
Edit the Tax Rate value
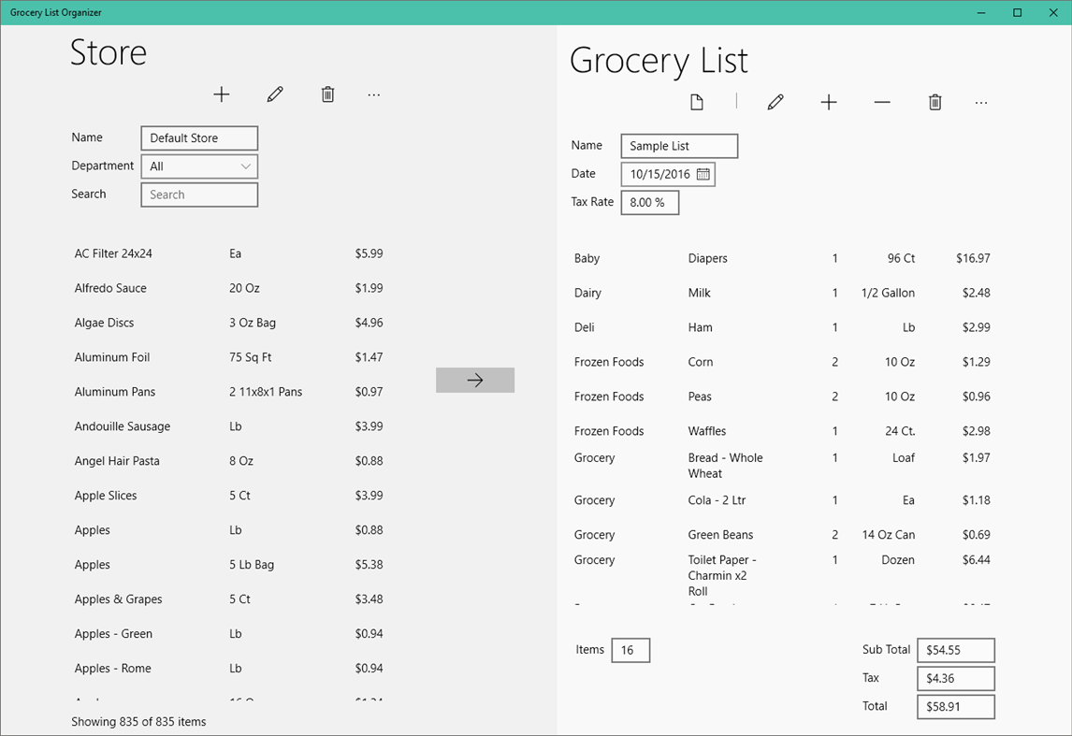pos(649,202)
